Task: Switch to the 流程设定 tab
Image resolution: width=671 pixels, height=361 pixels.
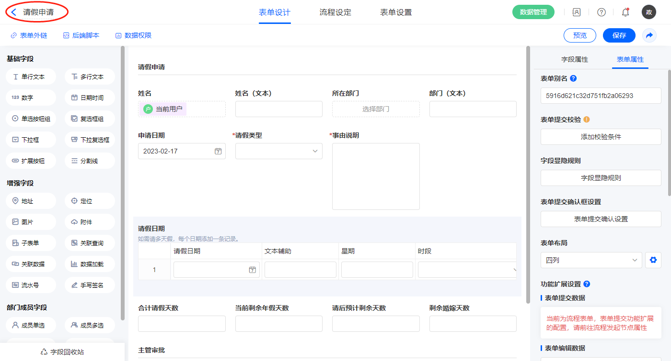Action: 335,12
